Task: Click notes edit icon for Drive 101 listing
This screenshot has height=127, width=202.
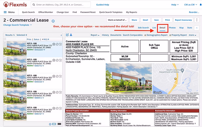Action: click(x=60, y=60)
